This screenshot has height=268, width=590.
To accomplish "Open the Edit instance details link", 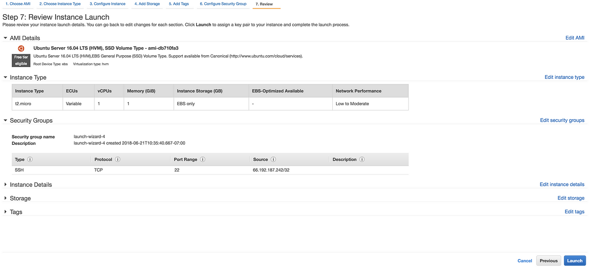I will 562,184.
